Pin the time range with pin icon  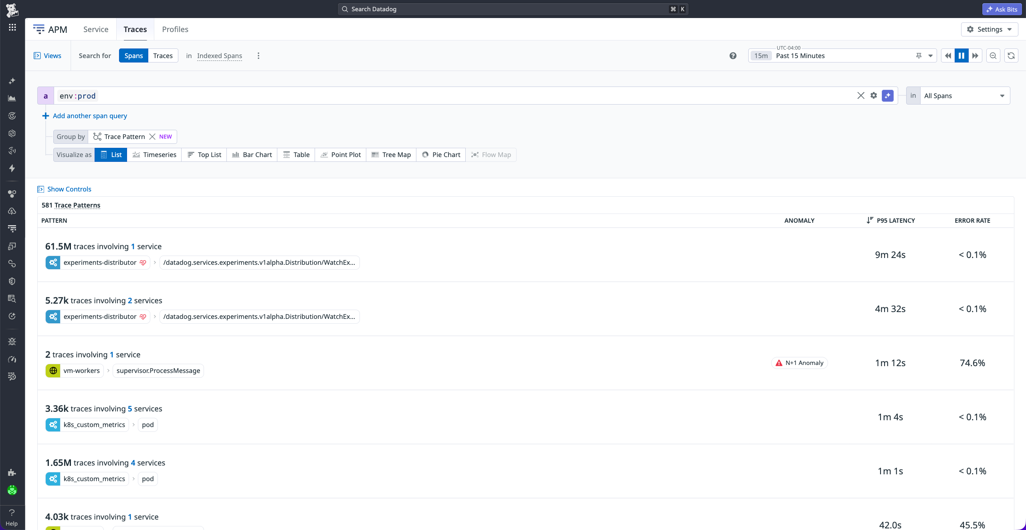(919, 56)
